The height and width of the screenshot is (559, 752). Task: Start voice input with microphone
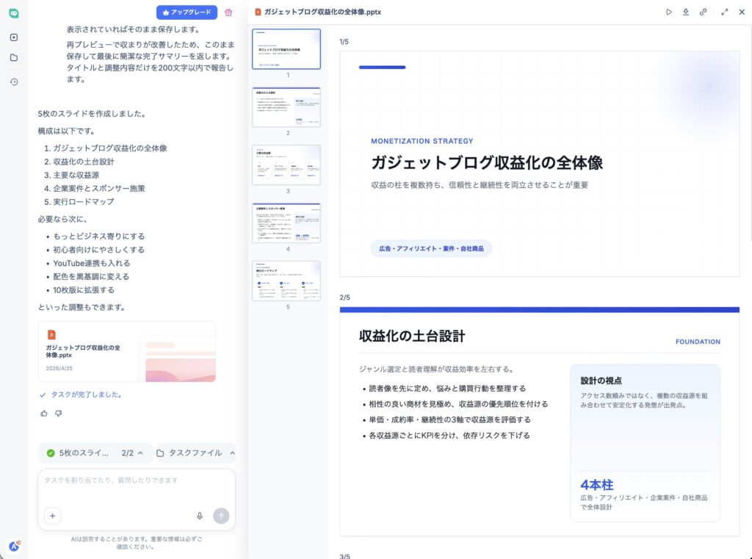tap(200, 516)
